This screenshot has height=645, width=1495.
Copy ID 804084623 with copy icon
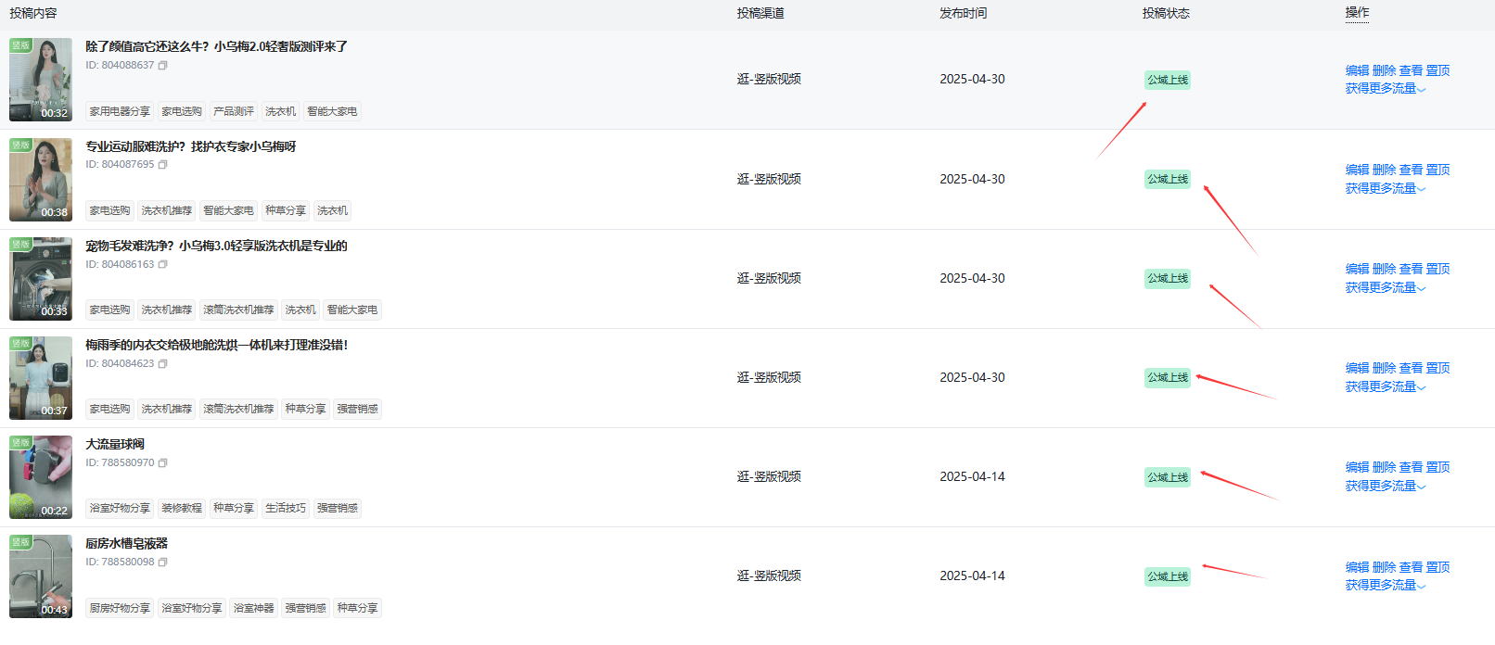(163, 364)
